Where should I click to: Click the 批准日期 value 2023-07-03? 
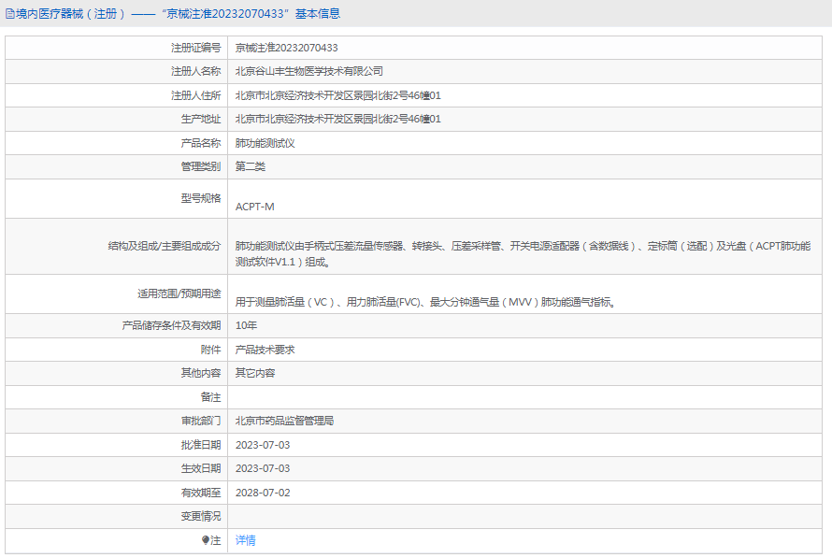263,445
